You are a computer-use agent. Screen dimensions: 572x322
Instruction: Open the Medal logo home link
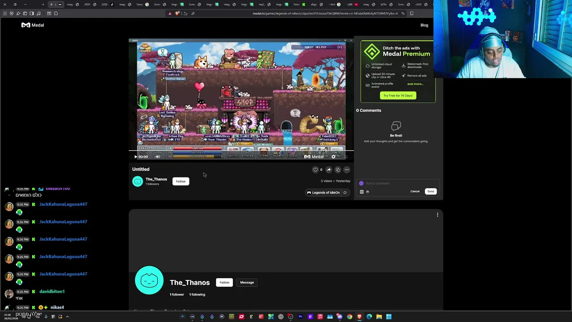pos(33,25)
